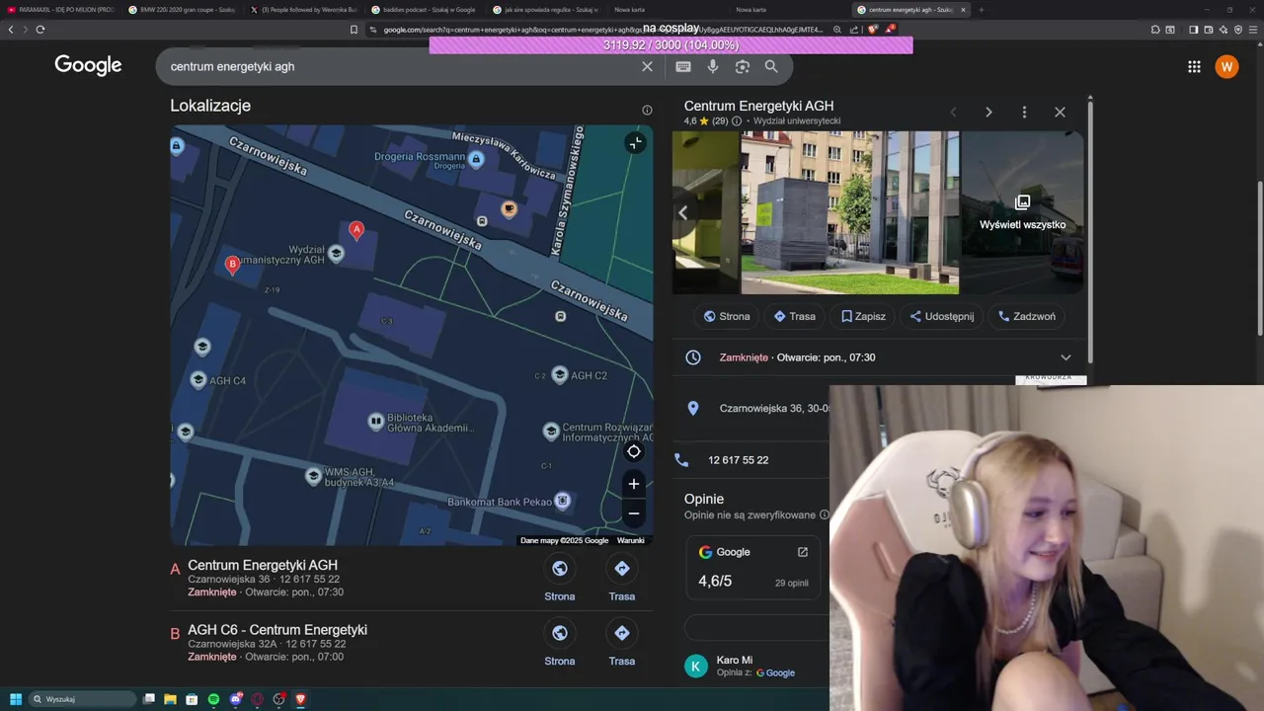Image resolution: width=1264 pixels, height=711 pixels.
Task: Select map pin A on the map
Action: pyautogui.click(x=356, y=230)
